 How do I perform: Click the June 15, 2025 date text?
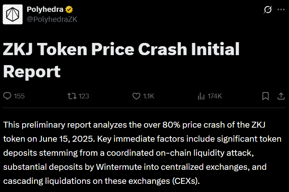(67, 139)
